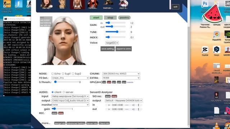Enable the Sup2 noise checkbox
This screenshot has width=230, height=129.
point(73,73)
